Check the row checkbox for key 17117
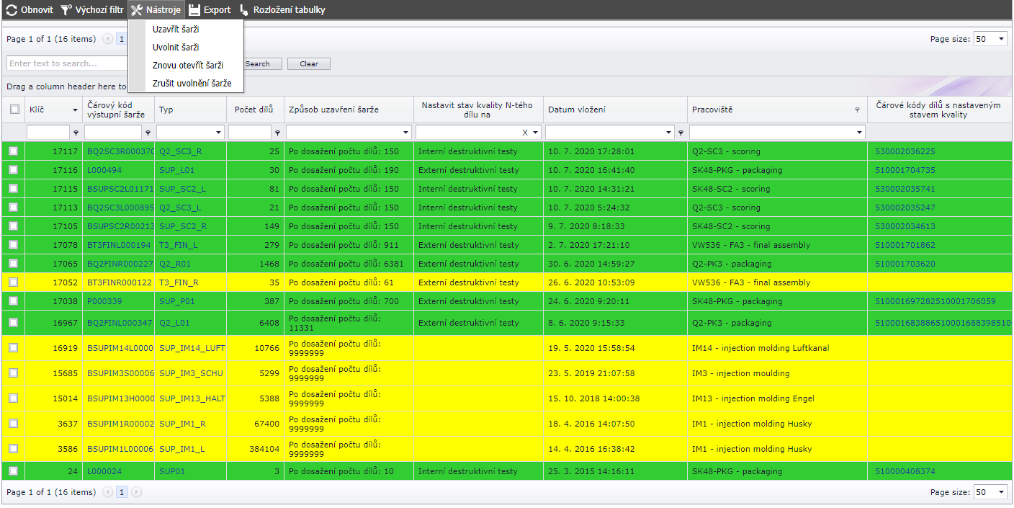 click(13, 151)
